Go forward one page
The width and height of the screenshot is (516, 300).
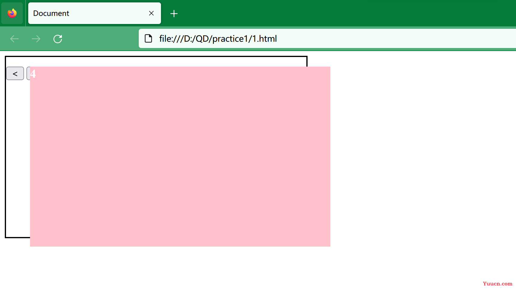36,39
